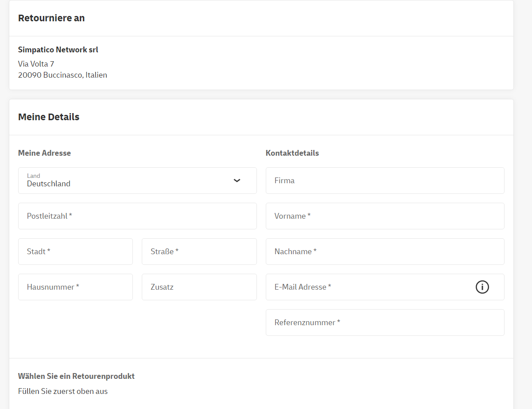
Task: Focus the E-Mail Adresse input
Action: 368,287
